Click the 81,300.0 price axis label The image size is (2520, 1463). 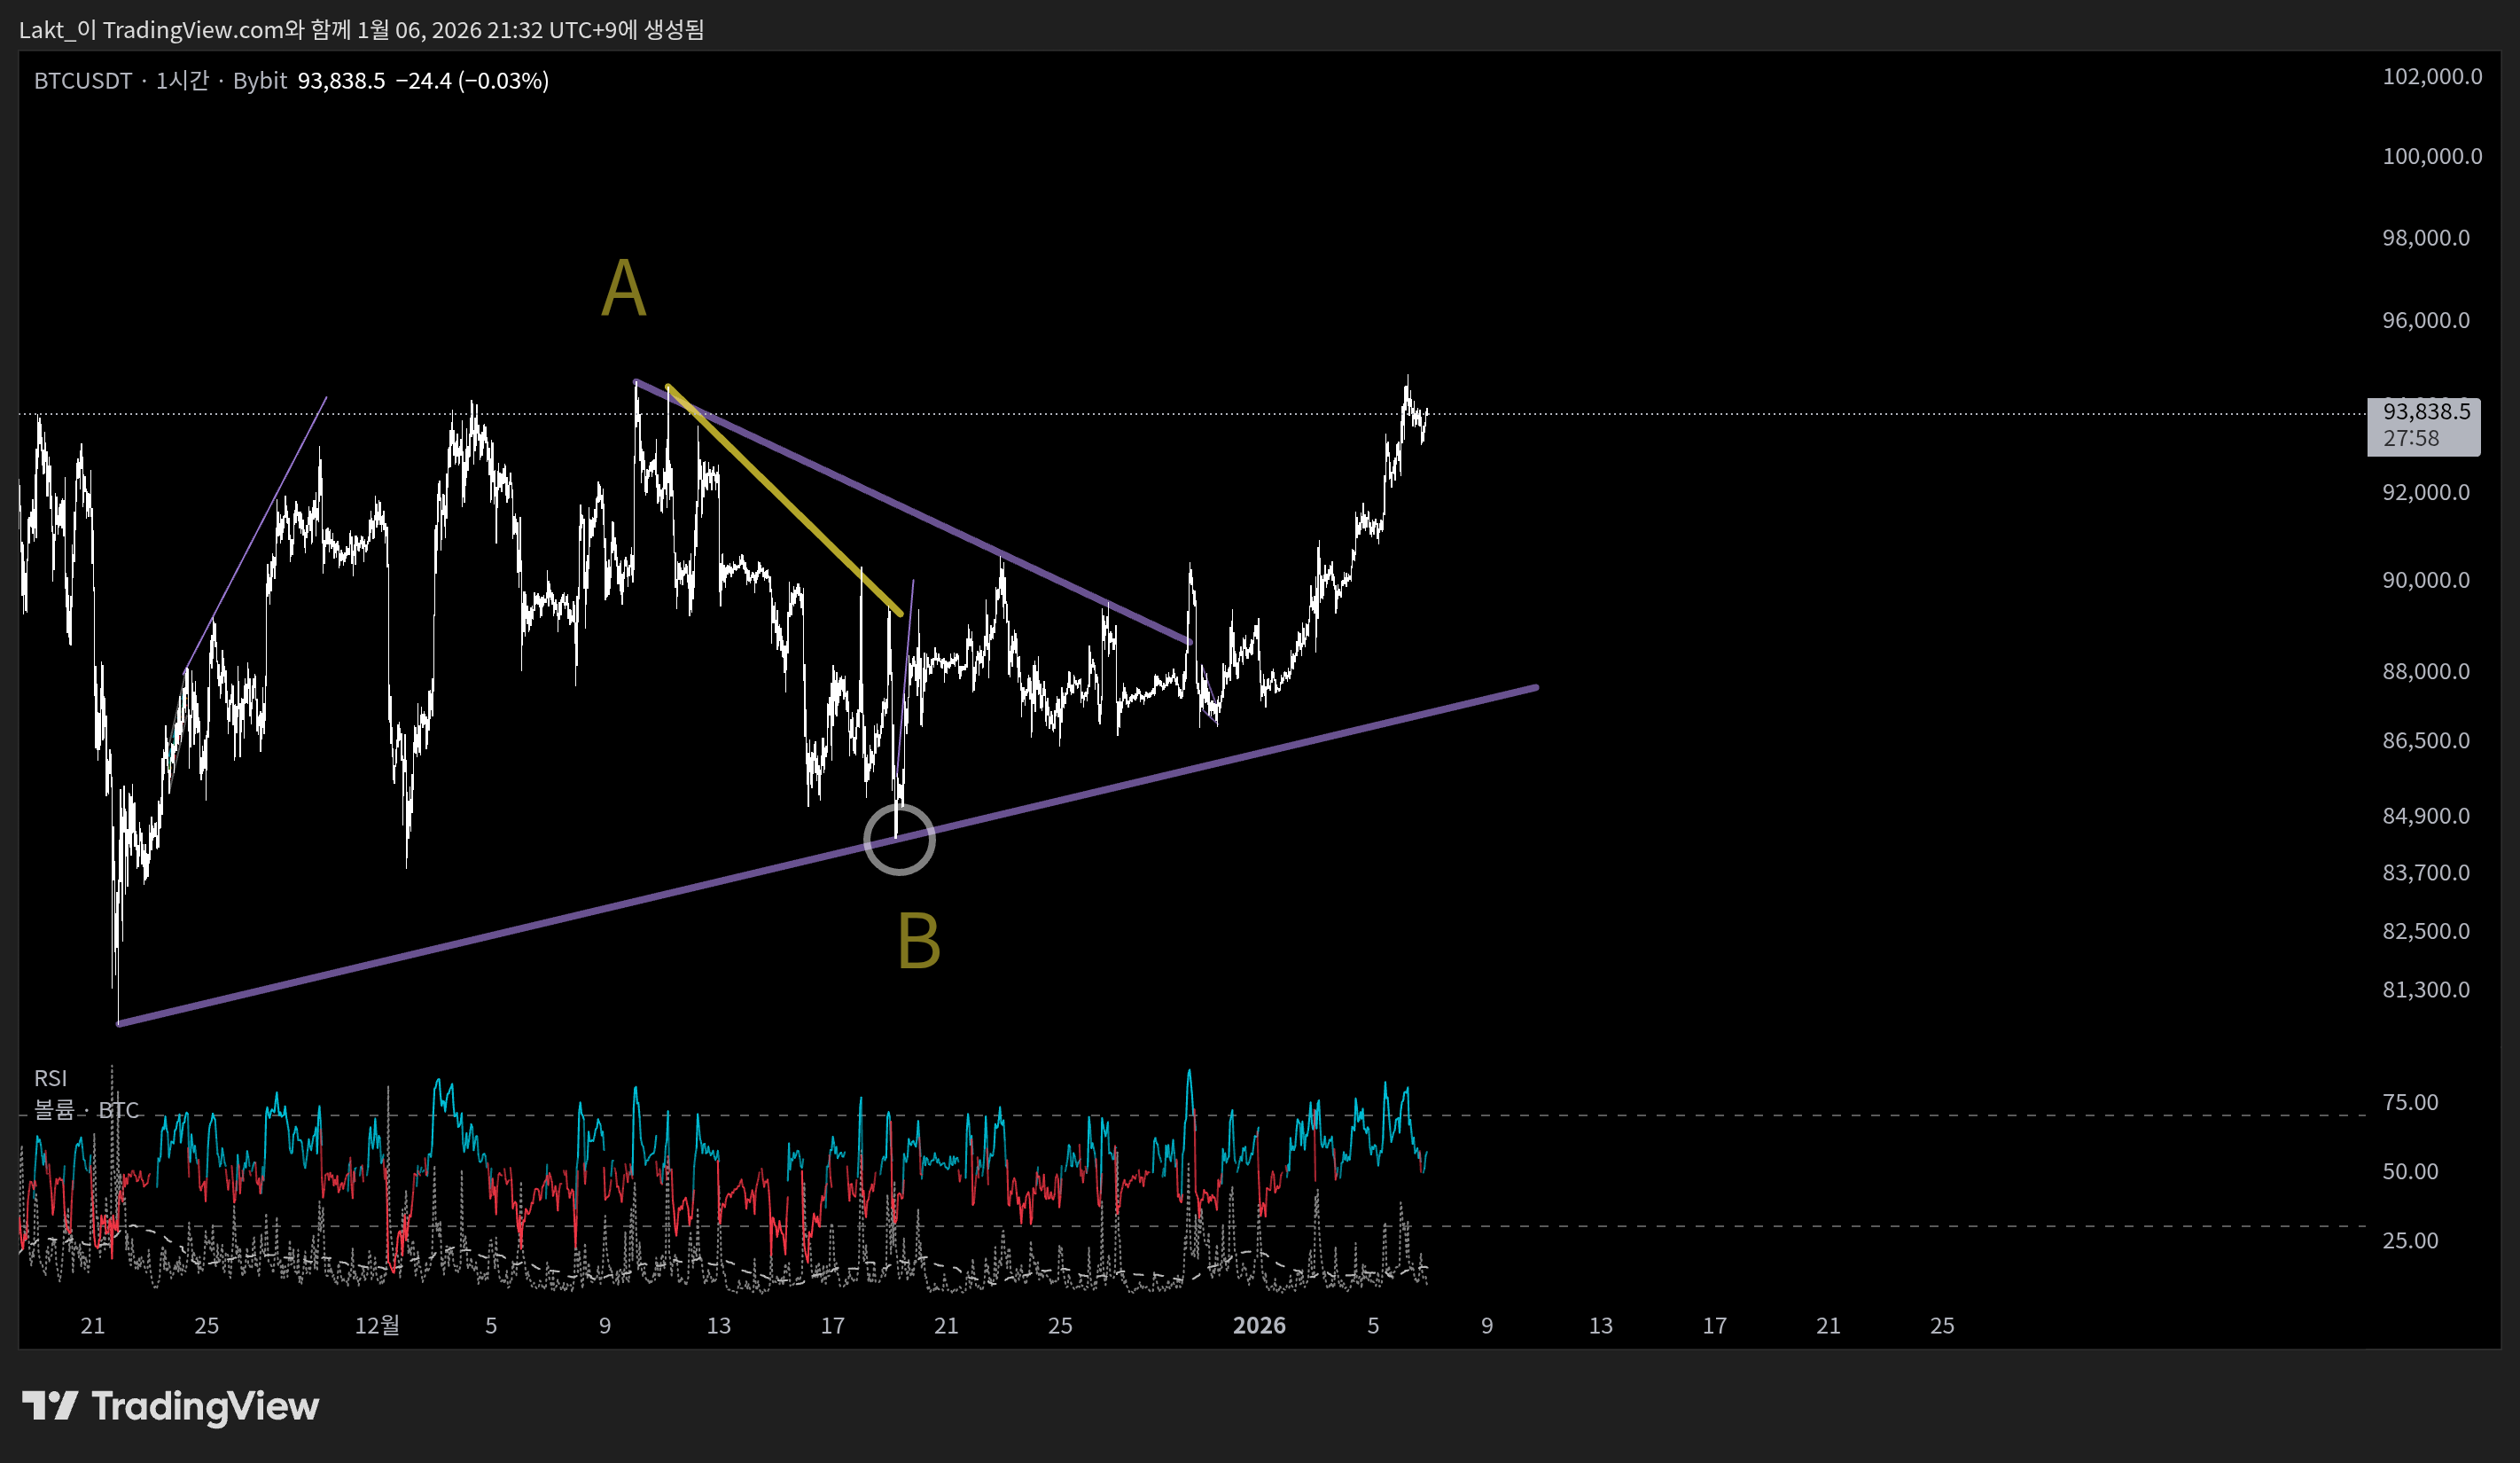[2426, 990]
